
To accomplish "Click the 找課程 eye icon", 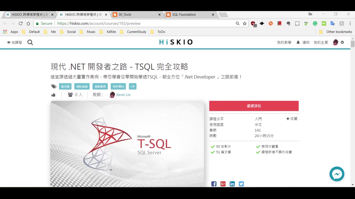I will [x=9, y=42].
